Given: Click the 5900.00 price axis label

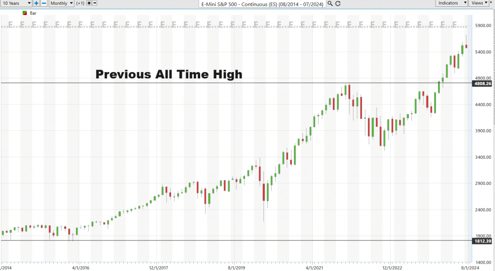Looking at the screenshot, I should pyautogui.click(x=483, y=25).
